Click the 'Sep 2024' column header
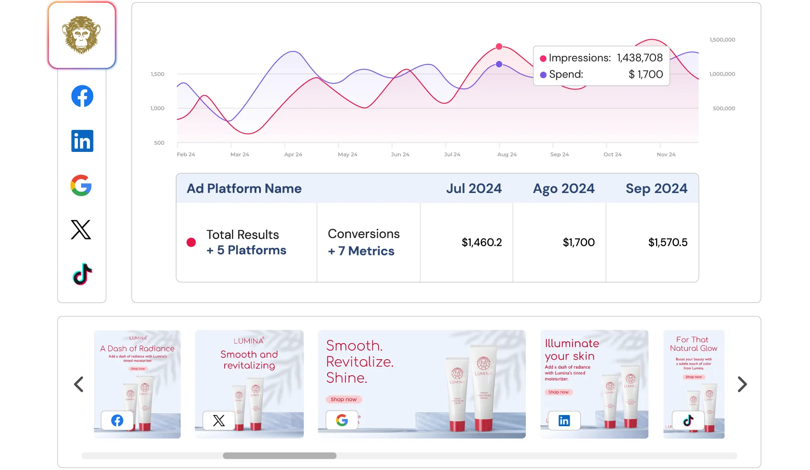 [x=657, y=189]
